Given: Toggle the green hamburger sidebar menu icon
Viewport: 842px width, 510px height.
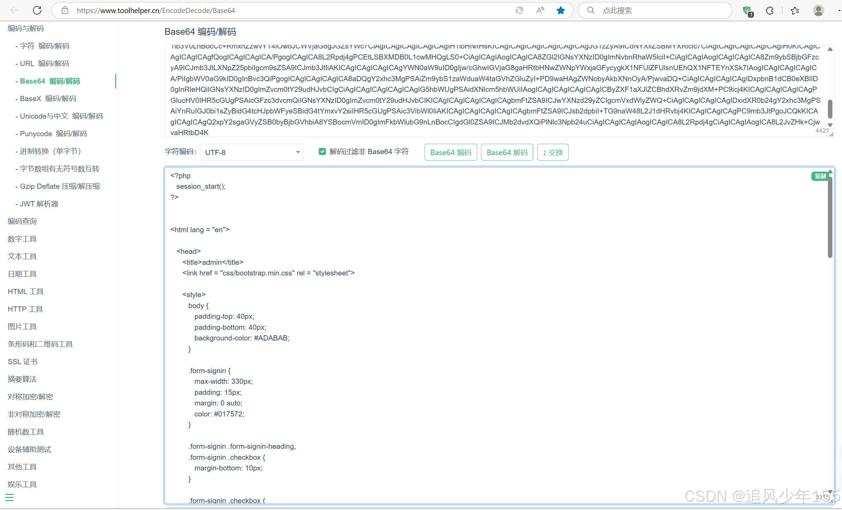Looking at the screenshot, I should click(x=9, y=497).
